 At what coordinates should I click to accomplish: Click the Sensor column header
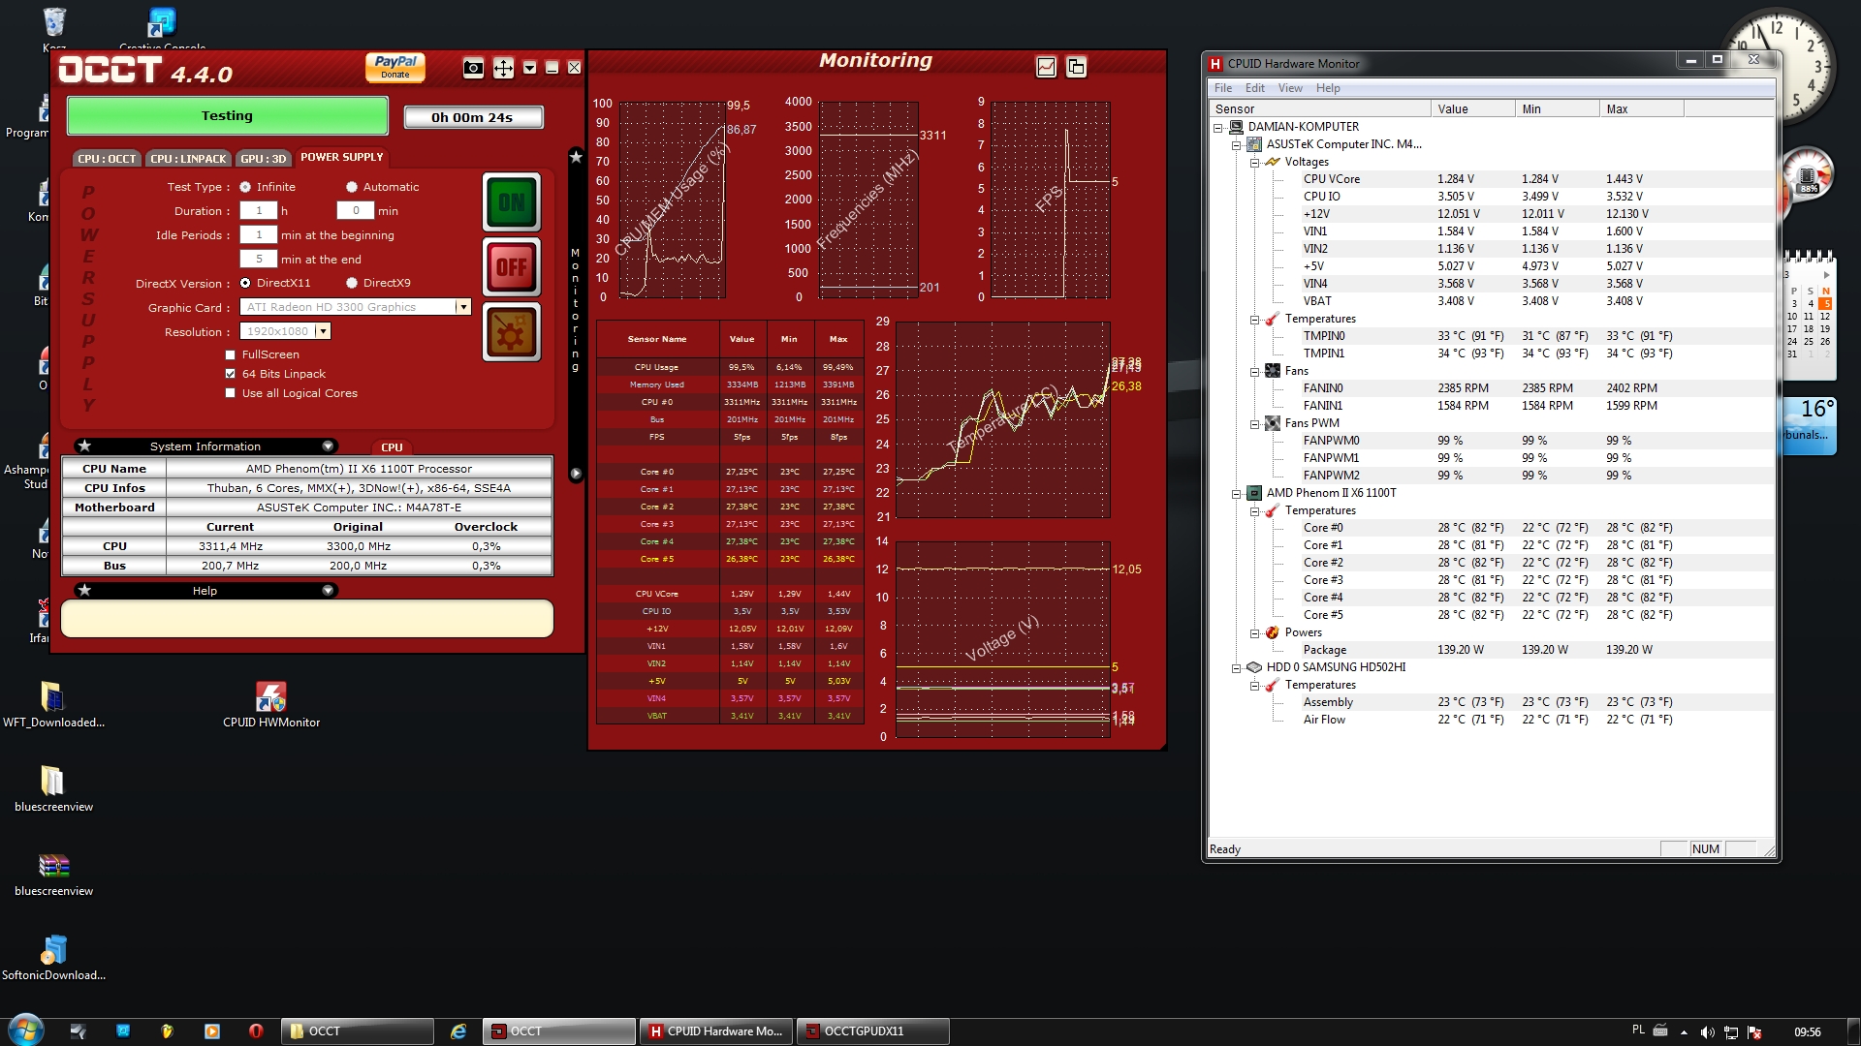(x=1320, y=109)
